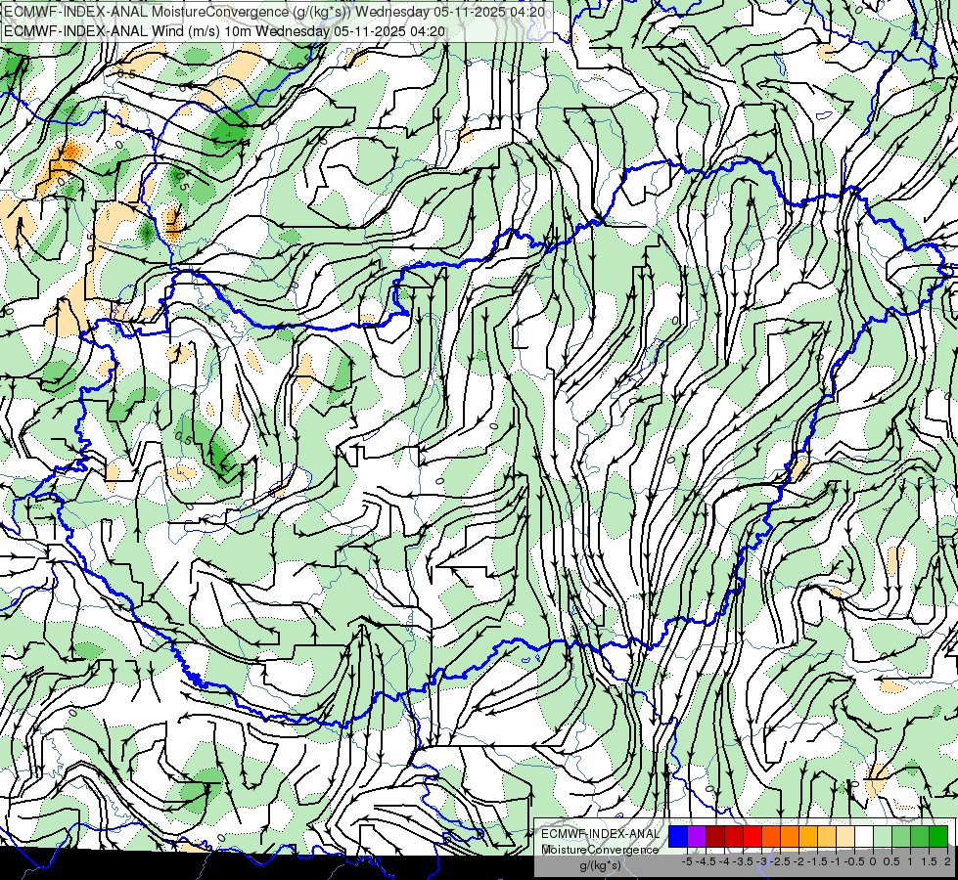Click the maroon dark red legend swatch
Screen dimensions: 958x880
click(x=715, y=836)
